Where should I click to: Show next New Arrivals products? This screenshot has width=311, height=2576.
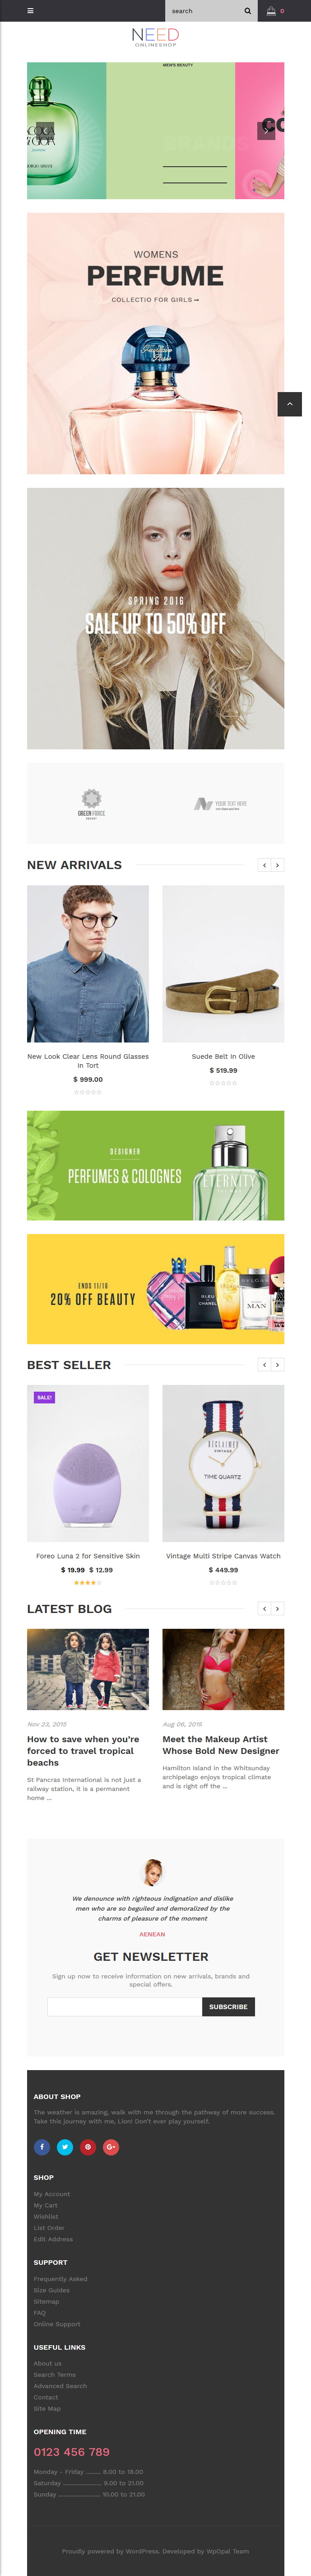click(278, 865)
